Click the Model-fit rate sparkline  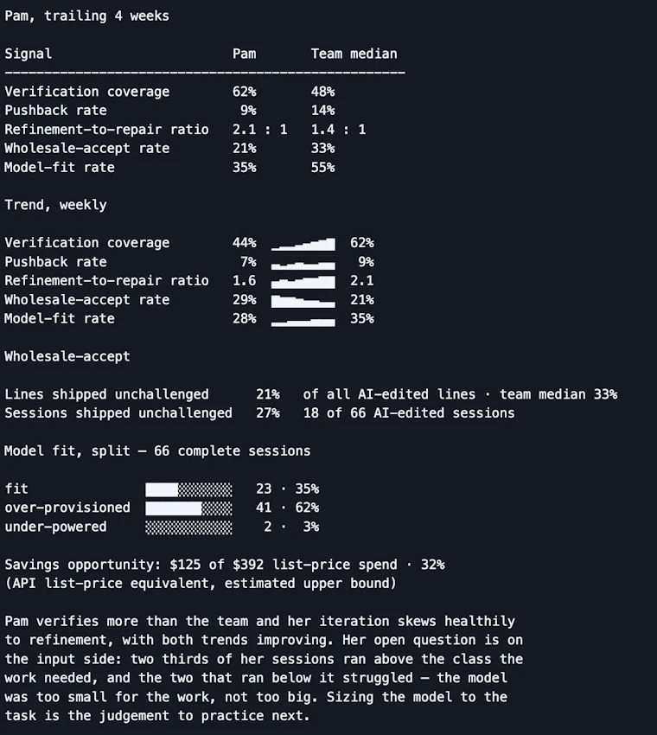coord(303,321)
